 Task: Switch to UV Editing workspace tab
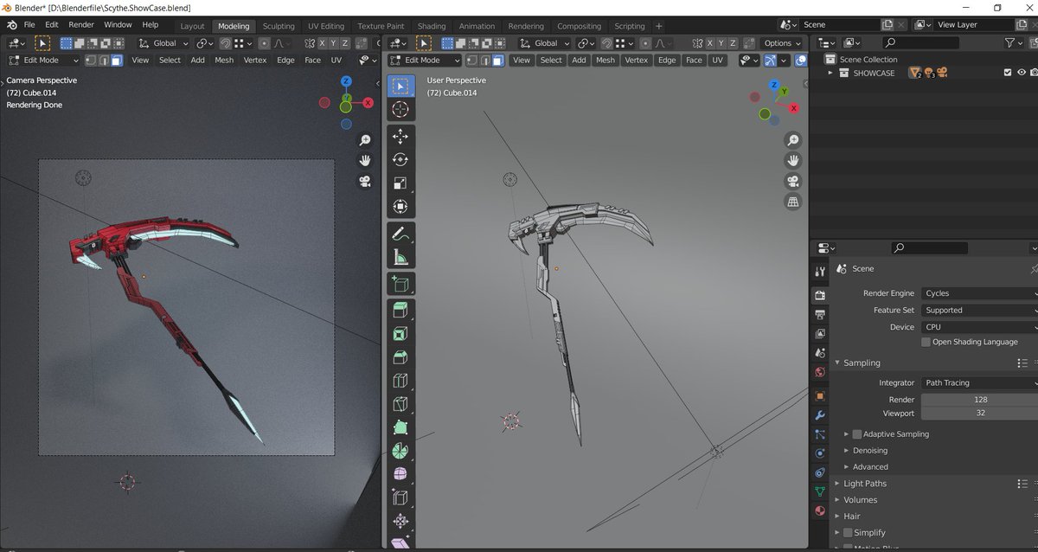(326, 26)
